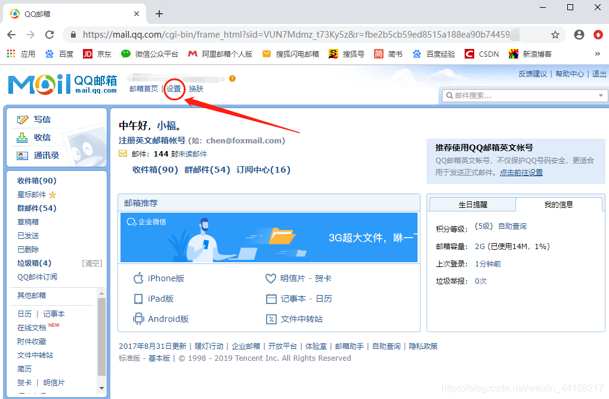The height and width of the screenshot is (399, 609).
Task: Switch to 生日提醒 tab
Action: tap(472, 204)
